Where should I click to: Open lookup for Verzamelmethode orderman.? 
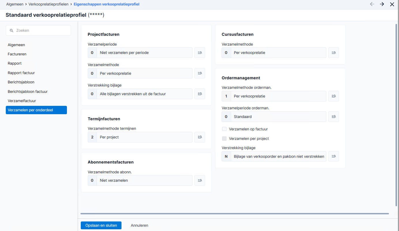pyautogui.click(x=334, y=96)
